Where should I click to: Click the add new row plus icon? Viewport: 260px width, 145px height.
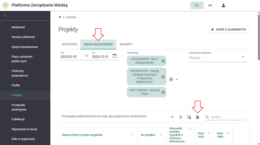(172, 117)
